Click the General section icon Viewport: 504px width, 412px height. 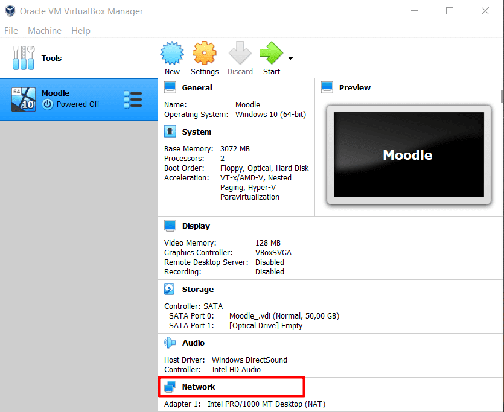[x=170, y=87]
